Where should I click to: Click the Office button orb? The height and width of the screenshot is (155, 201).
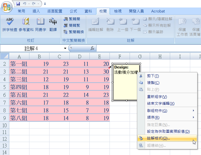point(7,7)
